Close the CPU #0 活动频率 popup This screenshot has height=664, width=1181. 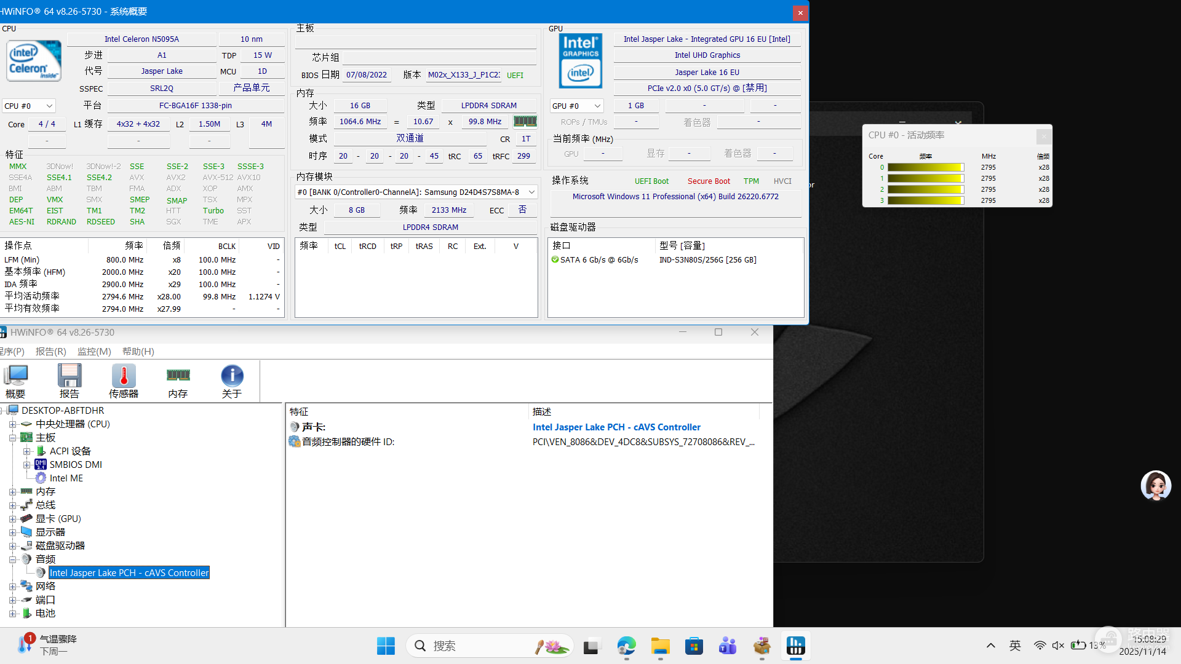tap(1043, 136)
